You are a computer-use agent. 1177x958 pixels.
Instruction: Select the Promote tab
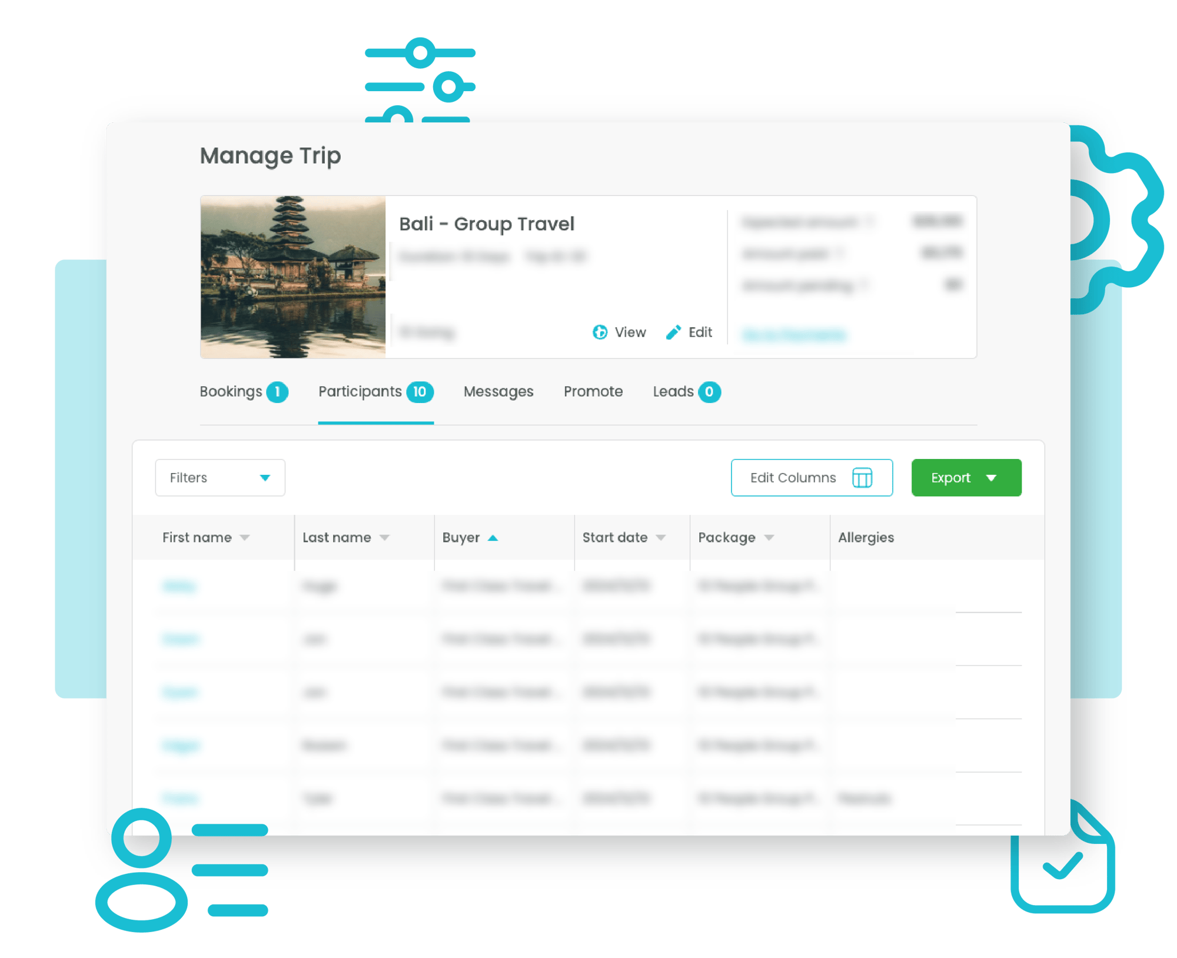pos(593,391)
